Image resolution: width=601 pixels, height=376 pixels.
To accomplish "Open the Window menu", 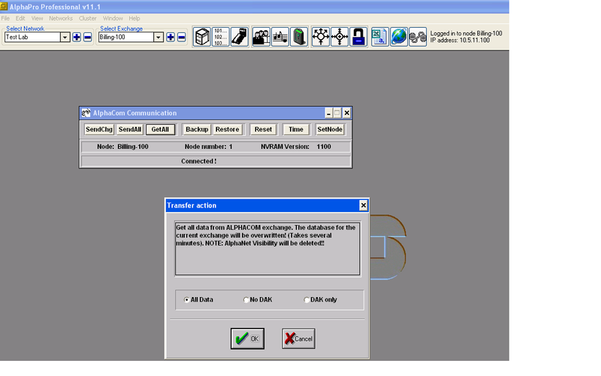I will (x=113, y=18).
